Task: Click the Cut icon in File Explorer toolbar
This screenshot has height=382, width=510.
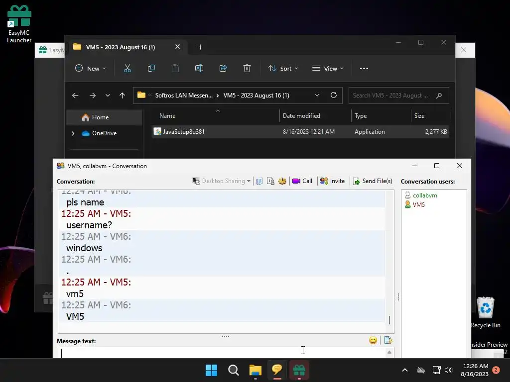Action: point(127,68)
